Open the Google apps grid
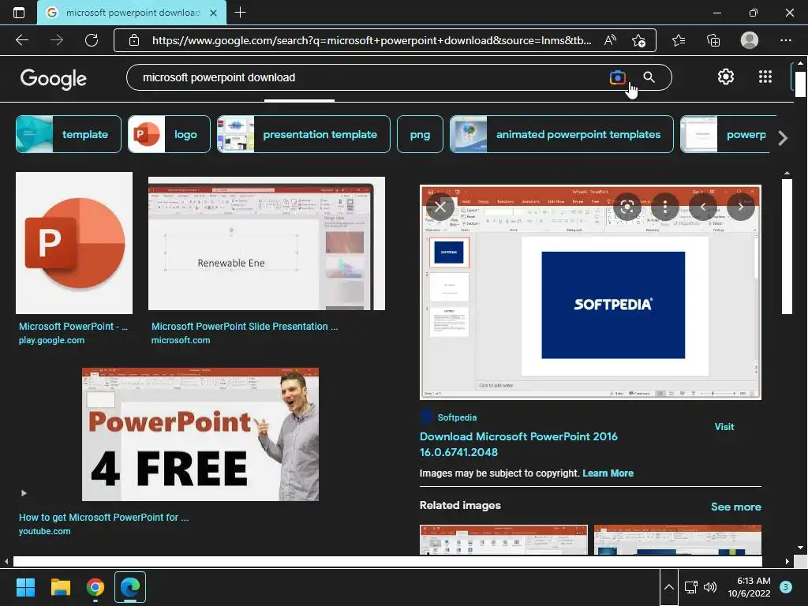This screenshot has height=606, width=808. pos(765,77)
